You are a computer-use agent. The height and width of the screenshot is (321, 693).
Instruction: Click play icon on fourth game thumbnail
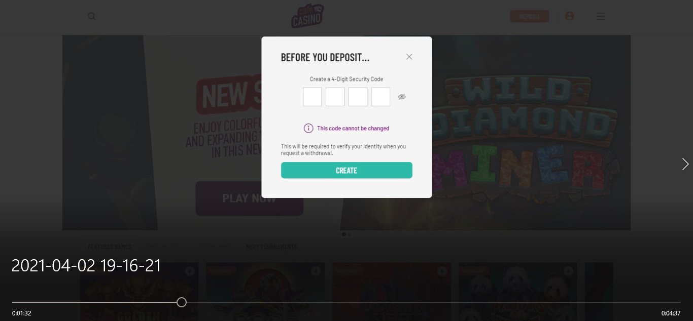pos(569,271)
